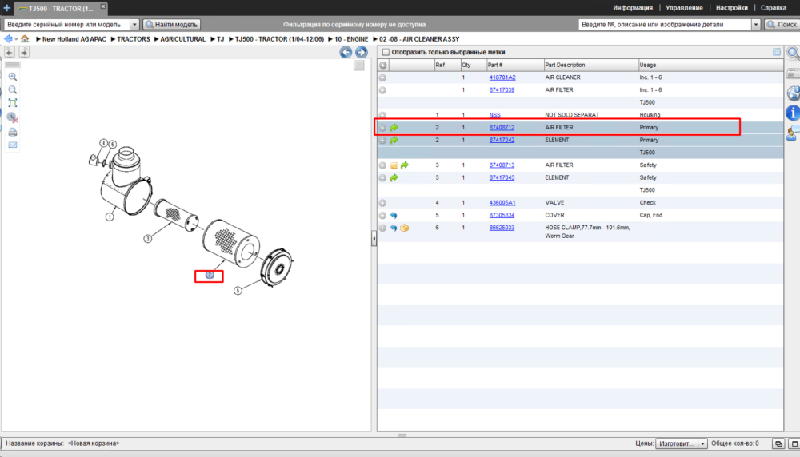800x457 pixels.
Task: Click the blue return arrow for part 87305334
Action: tap(394, 216)
